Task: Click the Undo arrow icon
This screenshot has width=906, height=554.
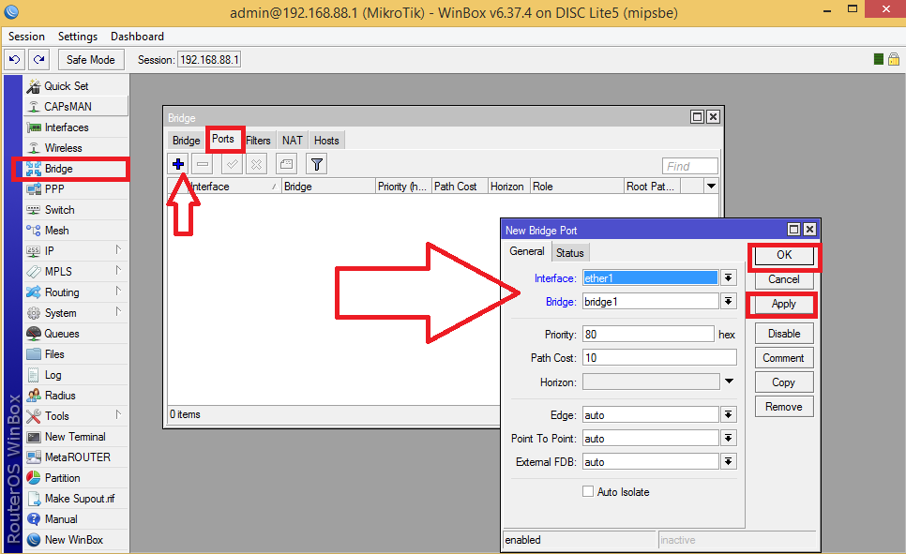Action: tap(14, 59)
